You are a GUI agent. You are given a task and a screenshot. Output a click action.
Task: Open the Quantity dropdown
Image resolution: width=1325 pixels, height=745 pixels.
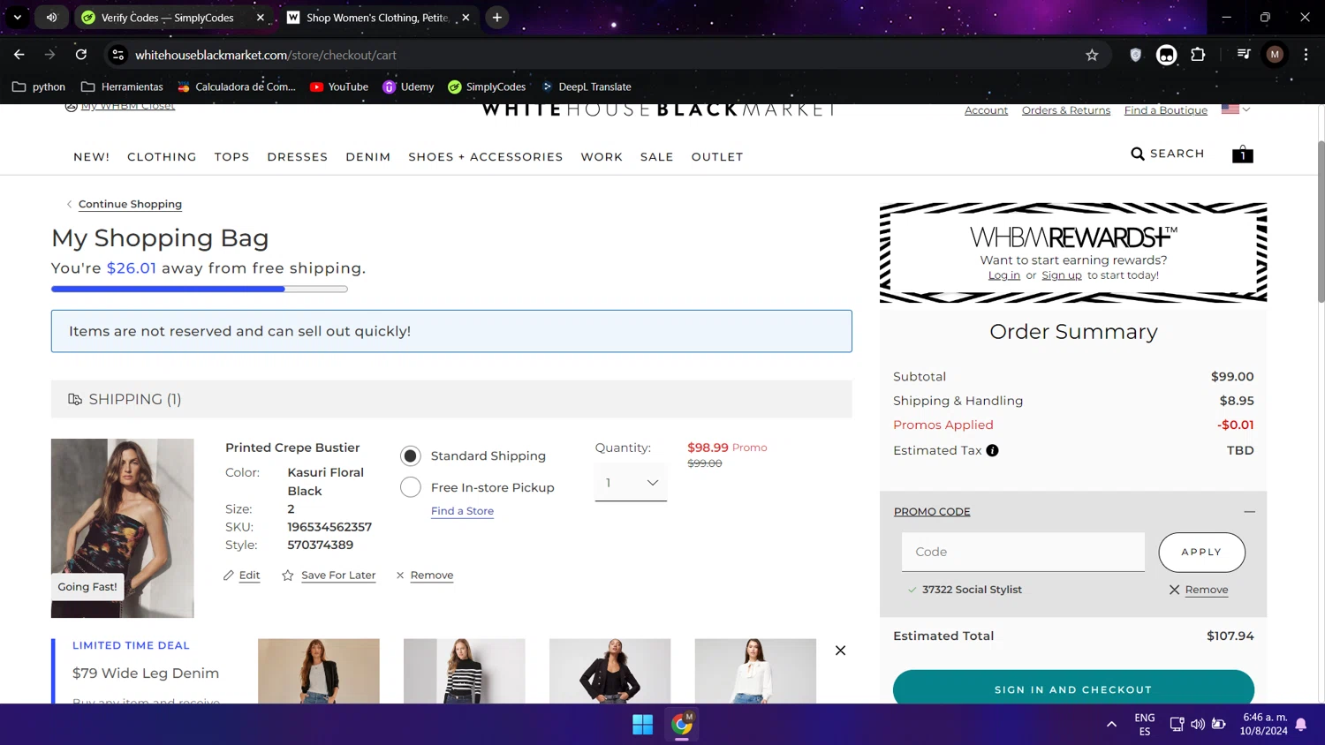(x=631, y=483)
